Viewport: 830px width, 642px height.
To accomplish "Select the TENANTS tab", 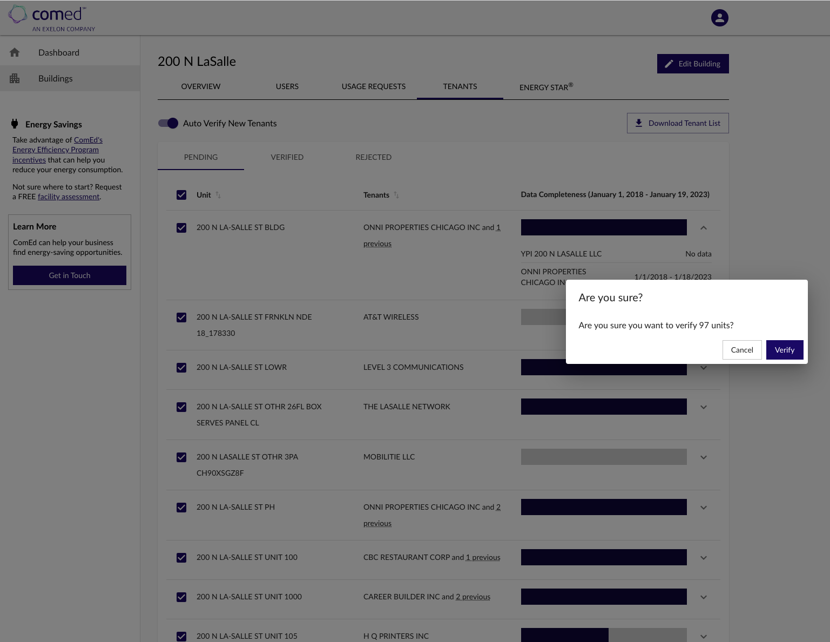I will click(460, 86).
